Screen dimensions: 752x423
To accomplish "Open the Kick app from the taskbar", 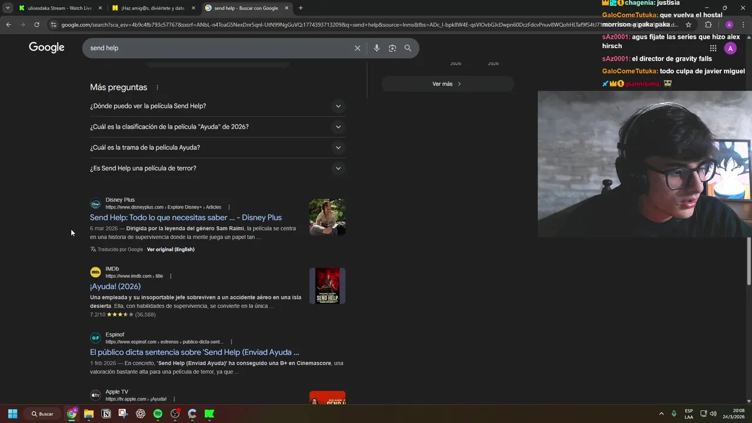I will coord(209,414).
